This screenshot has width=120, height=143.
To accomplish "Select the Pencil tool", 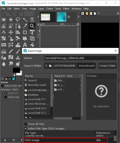I will 11,51.
